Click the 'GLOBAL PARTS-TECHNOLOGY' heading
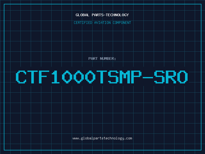This screenshot has height=154, width=205. click(102, 15)
